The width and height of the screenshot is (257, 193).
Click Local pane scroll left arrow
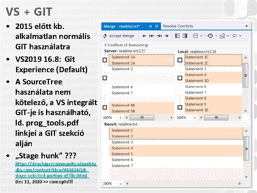[x=201, y=118]
